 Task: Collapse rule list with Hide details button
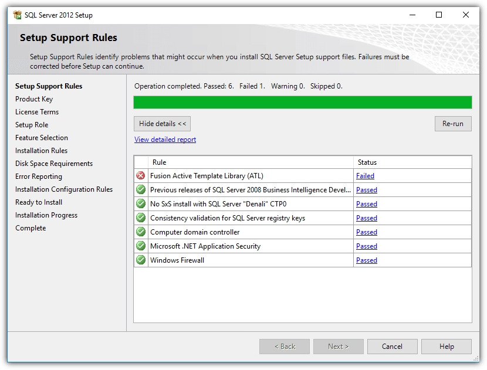point(162,124)
